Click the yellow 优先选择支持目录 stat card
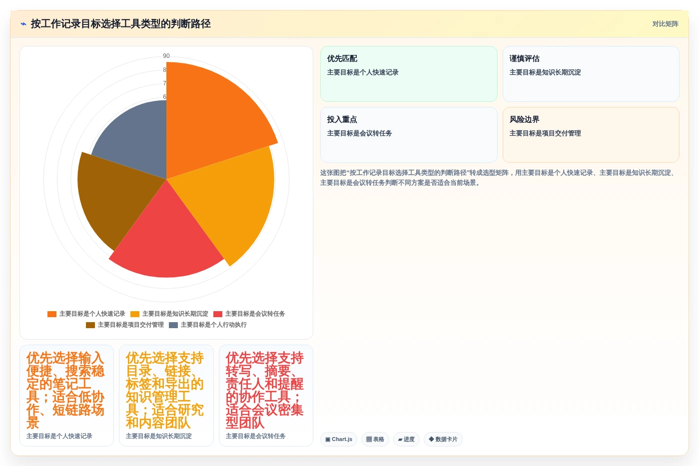 tap(166, 396)
